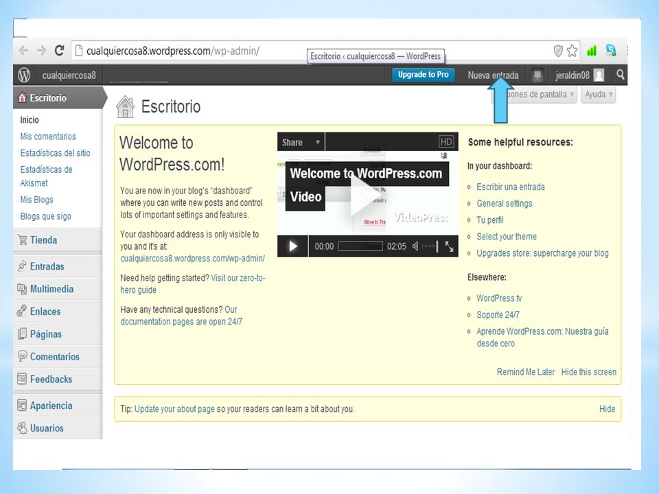The width and height of the screenshot is (659, 494).
Task: Play video using bottom play button
Action: [x=293, y=246]
